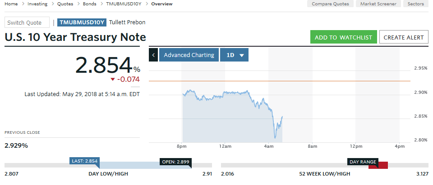
Task: Open the TMUBMUSD10Y breadcrumb link
Action: tap(123, 4)
